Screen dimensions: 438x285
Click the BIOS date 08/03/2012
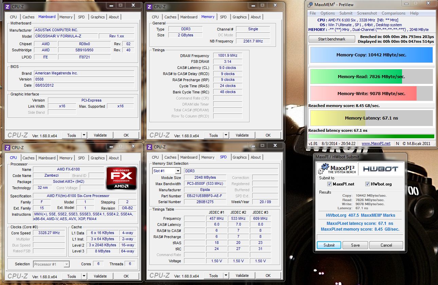pos(84,85)
